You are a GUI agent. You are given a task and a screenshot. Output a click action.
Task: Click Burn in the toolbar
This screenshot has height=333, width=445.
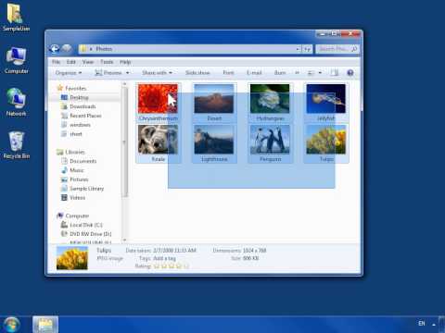pos(280,73)
